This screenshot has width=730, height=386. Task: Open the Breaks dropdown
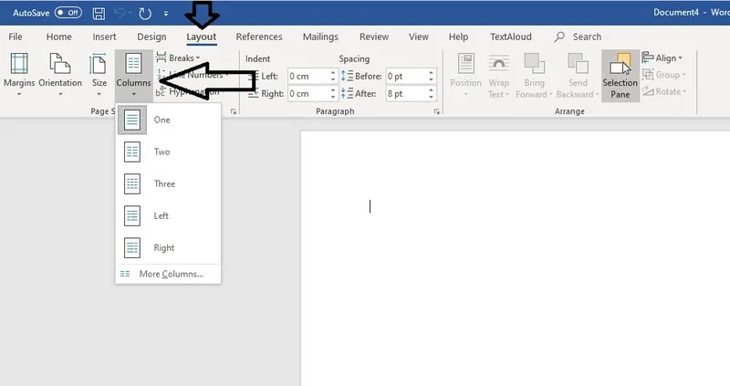(178, 57)
